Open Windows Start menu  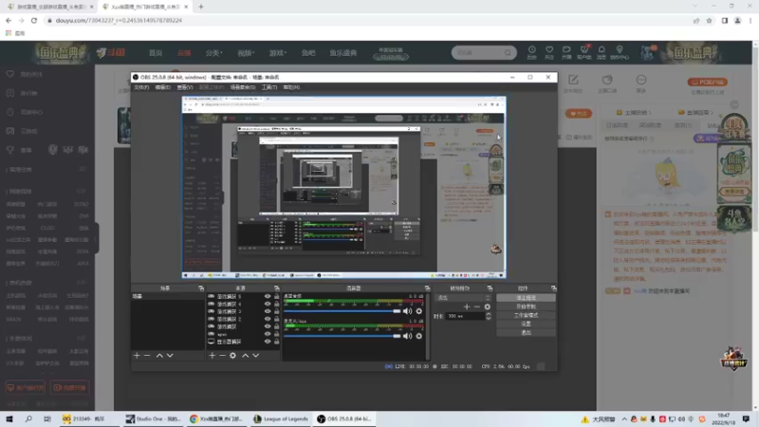[x=9, y=419]
